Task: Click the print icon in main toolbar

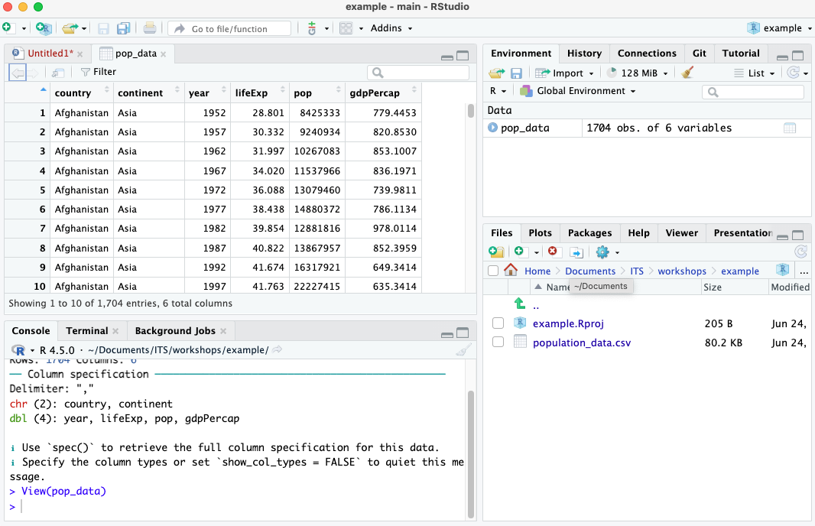Action: (x=150, y=28)
